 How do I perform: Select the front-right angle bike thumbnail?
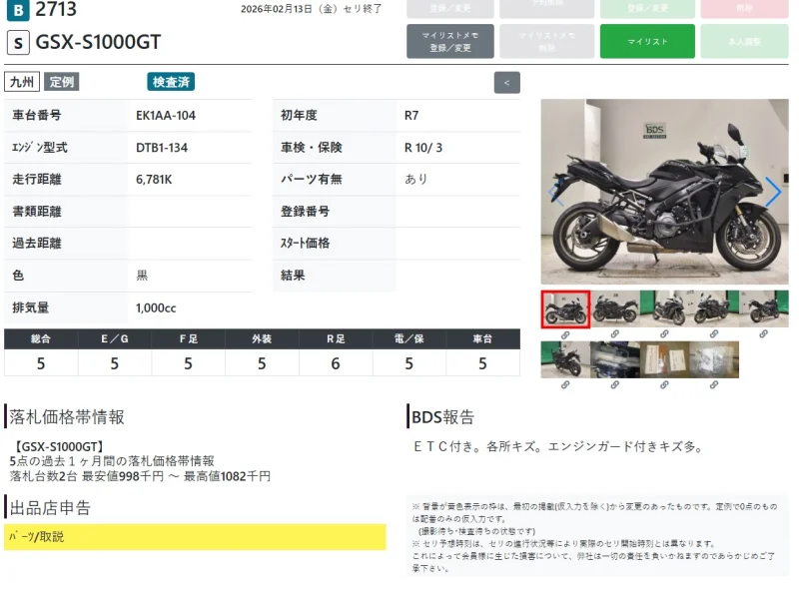pos(714,308)
